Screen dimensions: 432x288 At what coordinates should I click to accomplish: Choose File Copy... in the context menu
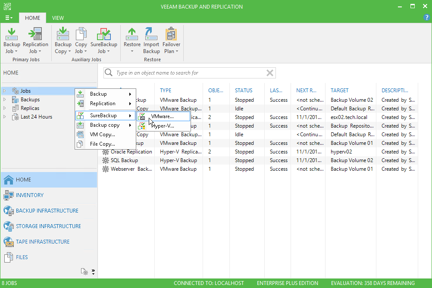(106, 144)
